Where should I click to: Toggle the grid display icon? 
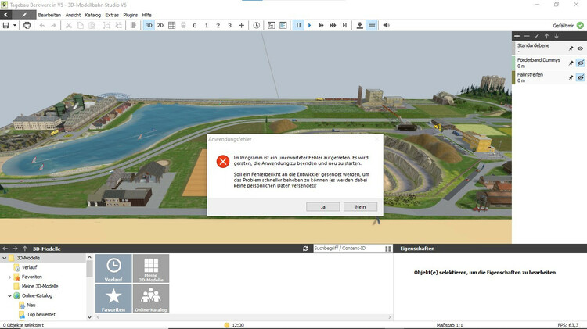click(172, 26)
